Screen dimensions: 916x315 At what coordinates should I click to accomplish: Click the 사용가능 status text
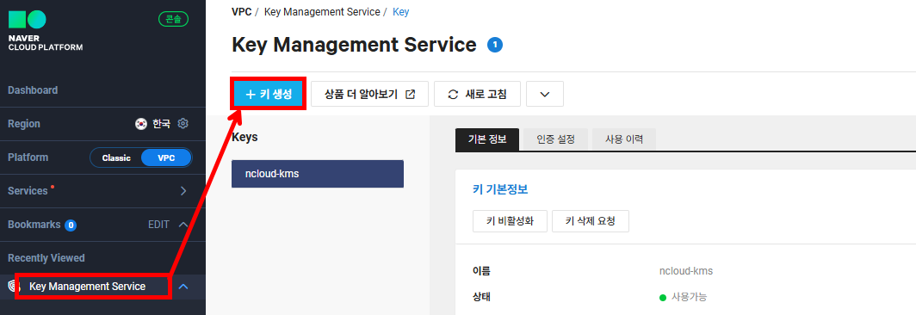pyautogui.click(x=690, y=297)
